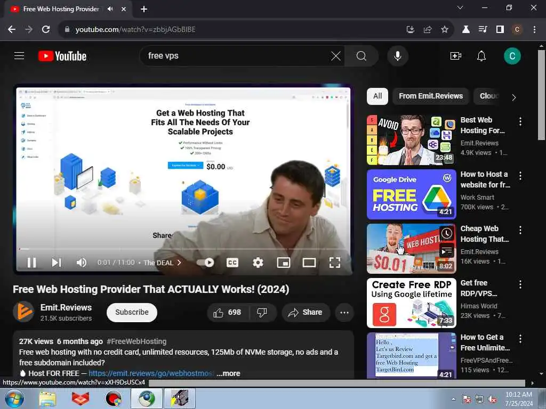Open the browser side panel
Screen dimensions: 546x409
500,30
